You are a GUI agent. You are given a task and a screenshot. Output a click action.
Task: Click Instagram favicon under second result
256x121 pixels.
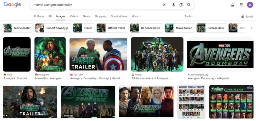tap(36, 74)
